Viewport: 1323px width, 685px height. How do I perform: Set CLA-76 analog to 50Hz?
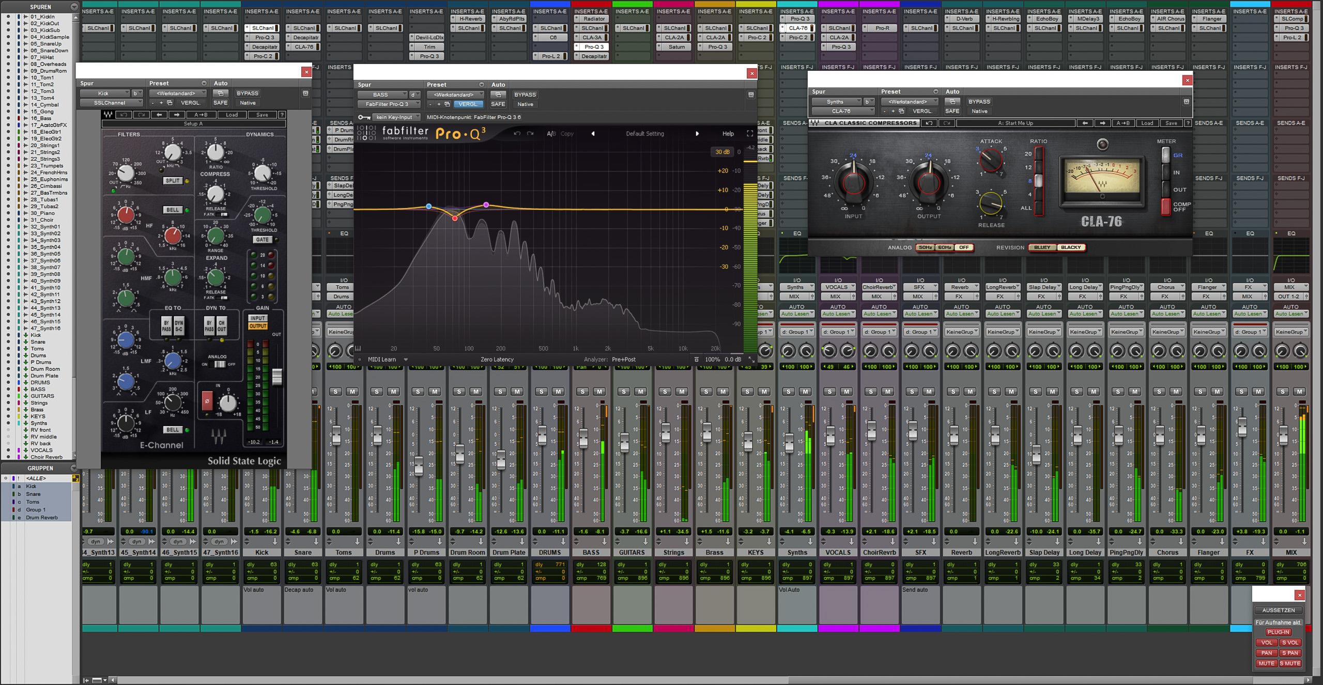click(925, 247)
